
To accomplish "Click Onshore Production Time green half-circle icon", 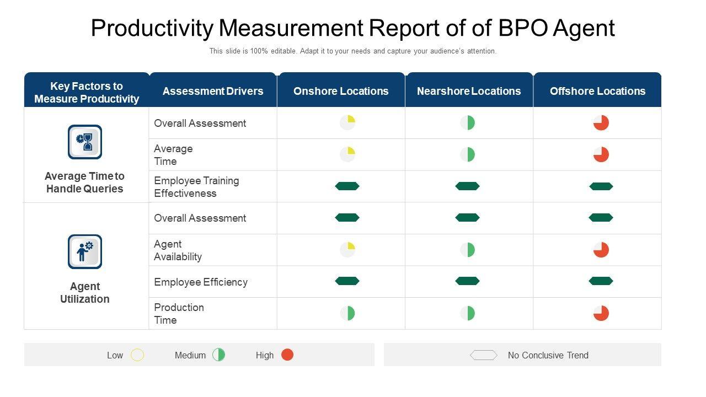I will coord(347,313).
